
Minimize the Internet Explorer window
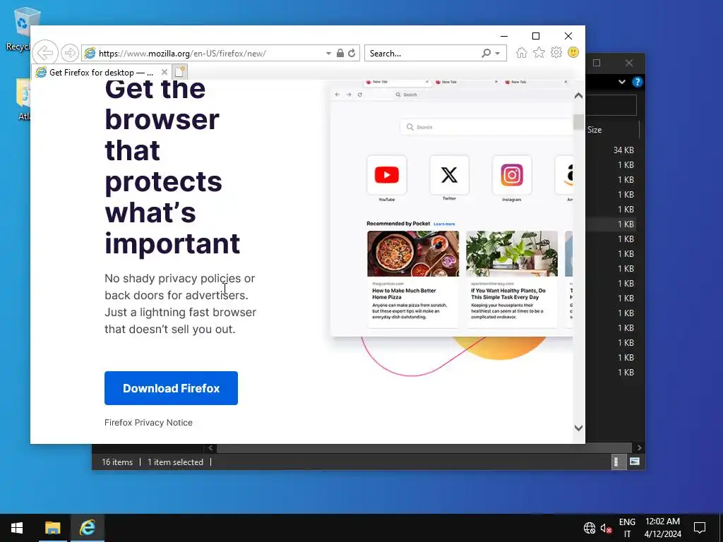[504, 36]
